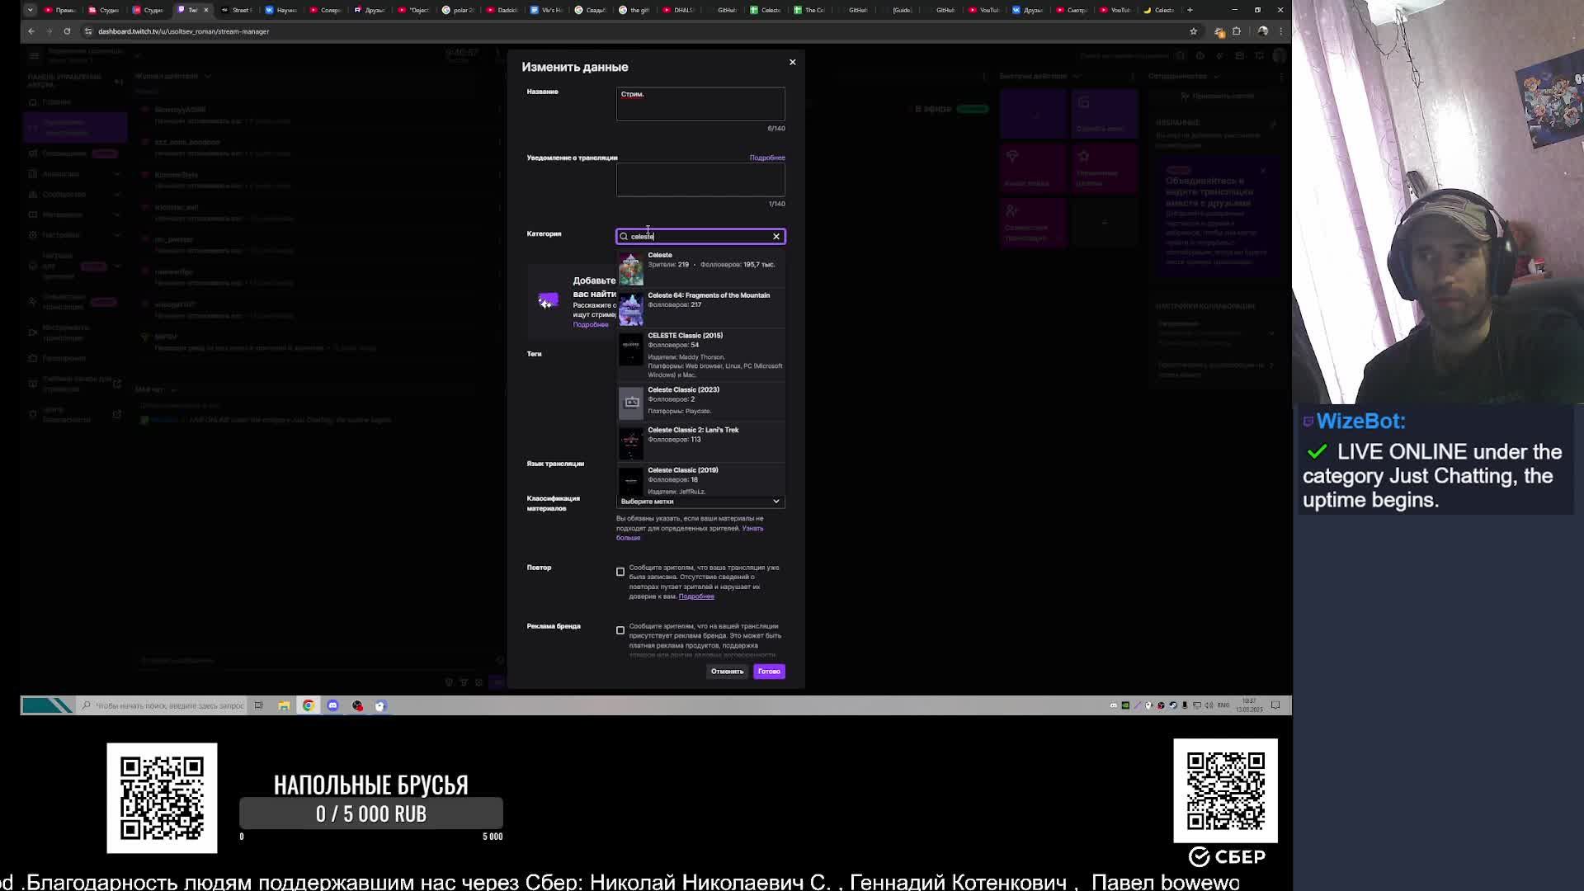Pick CELESTE Classic (2015) from results

[685, 336]
